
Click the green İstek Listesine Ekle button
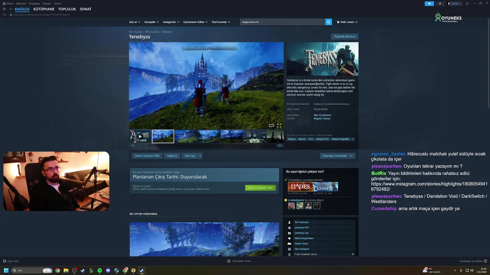click(260, 188)
